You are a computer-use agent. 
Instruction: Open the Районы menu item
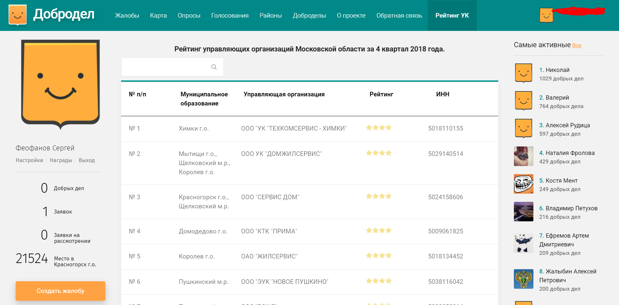[x=270, y=16]
